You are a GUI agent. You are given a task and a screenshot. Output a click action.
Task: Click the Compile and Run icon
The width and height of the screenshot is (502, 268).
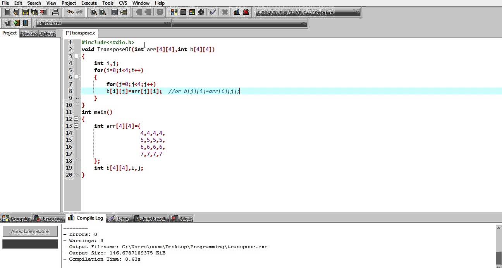tap(192, 12)
